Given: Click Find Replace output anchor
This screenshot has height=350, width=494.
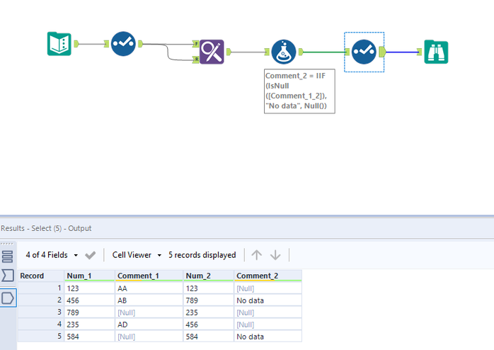Looking at the screenshot, I should pos(229,52).
